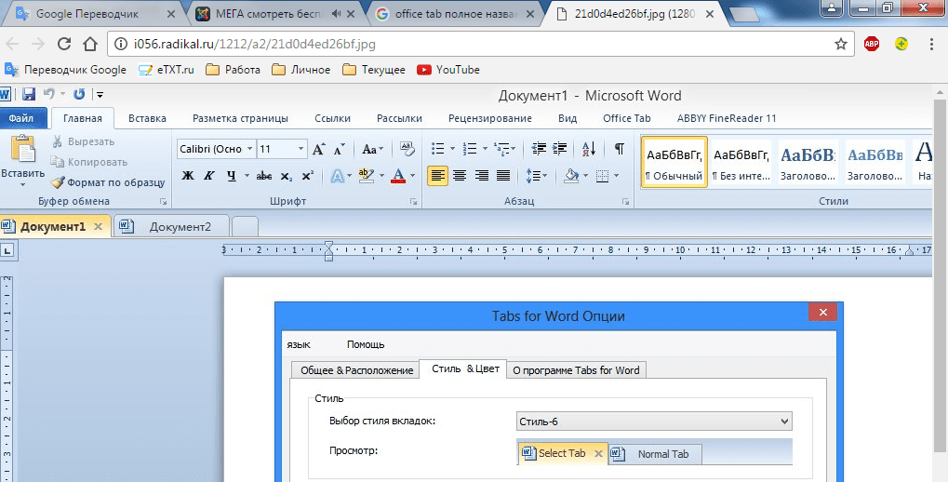
Task: Expand the font size 11 dropdown
Action: [300, 149]
